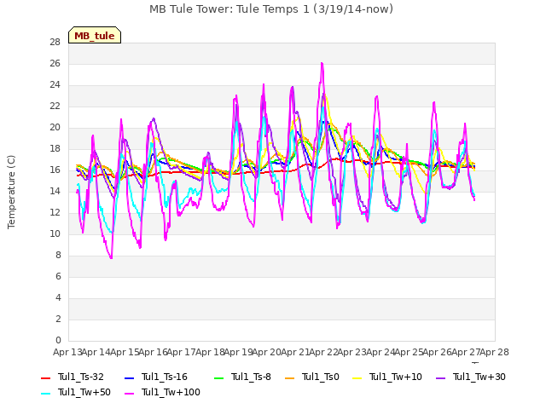
Task: Select the Tul1_Ts-32 legend label
Action: coord(81,377)
